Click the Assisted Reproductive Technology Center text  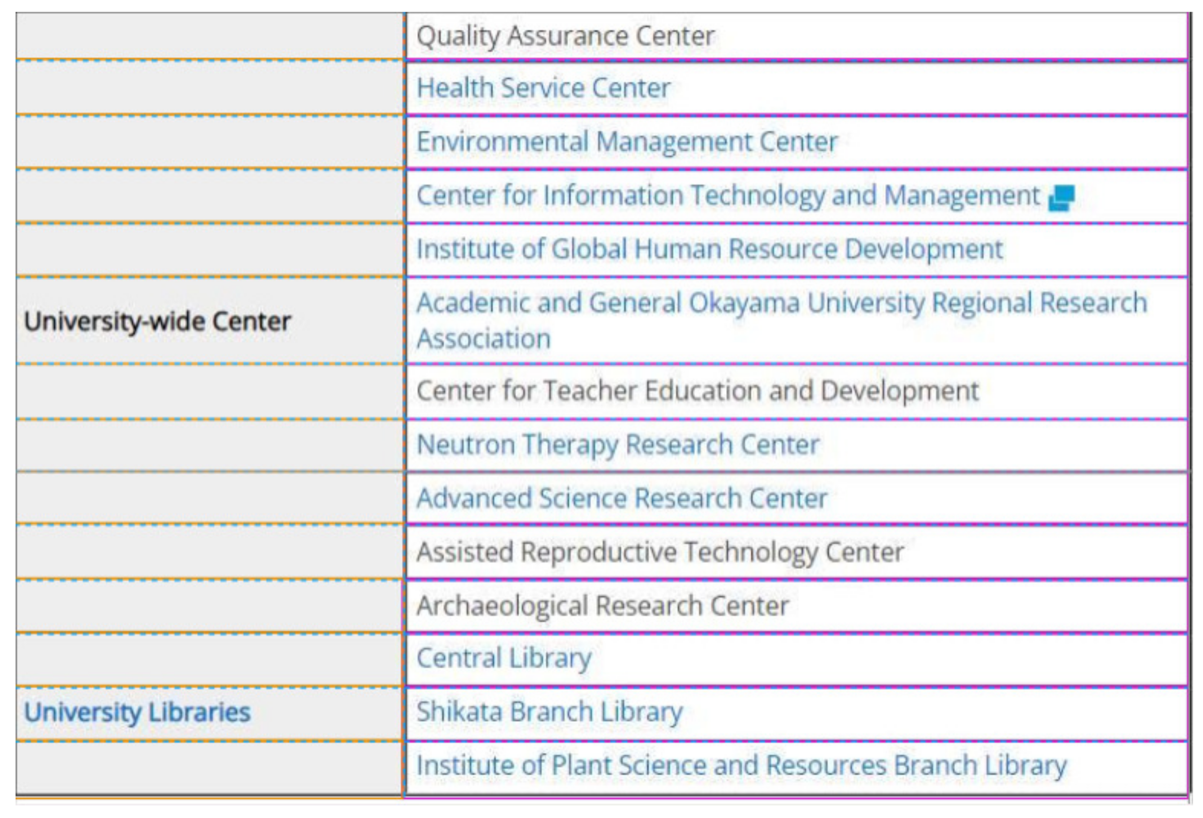point(660,552)
